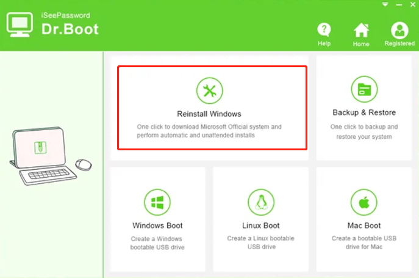This screenshot has width=419, height=278.
Task: Click the Linux penguin icon
Action: coord(261,202)
